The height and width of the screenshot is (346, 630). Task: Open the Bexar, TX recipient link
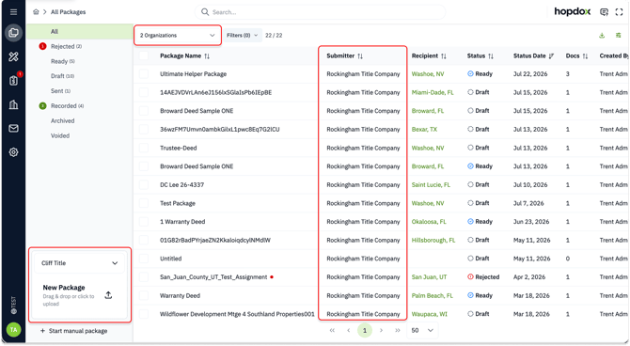[x=424, y=130]
